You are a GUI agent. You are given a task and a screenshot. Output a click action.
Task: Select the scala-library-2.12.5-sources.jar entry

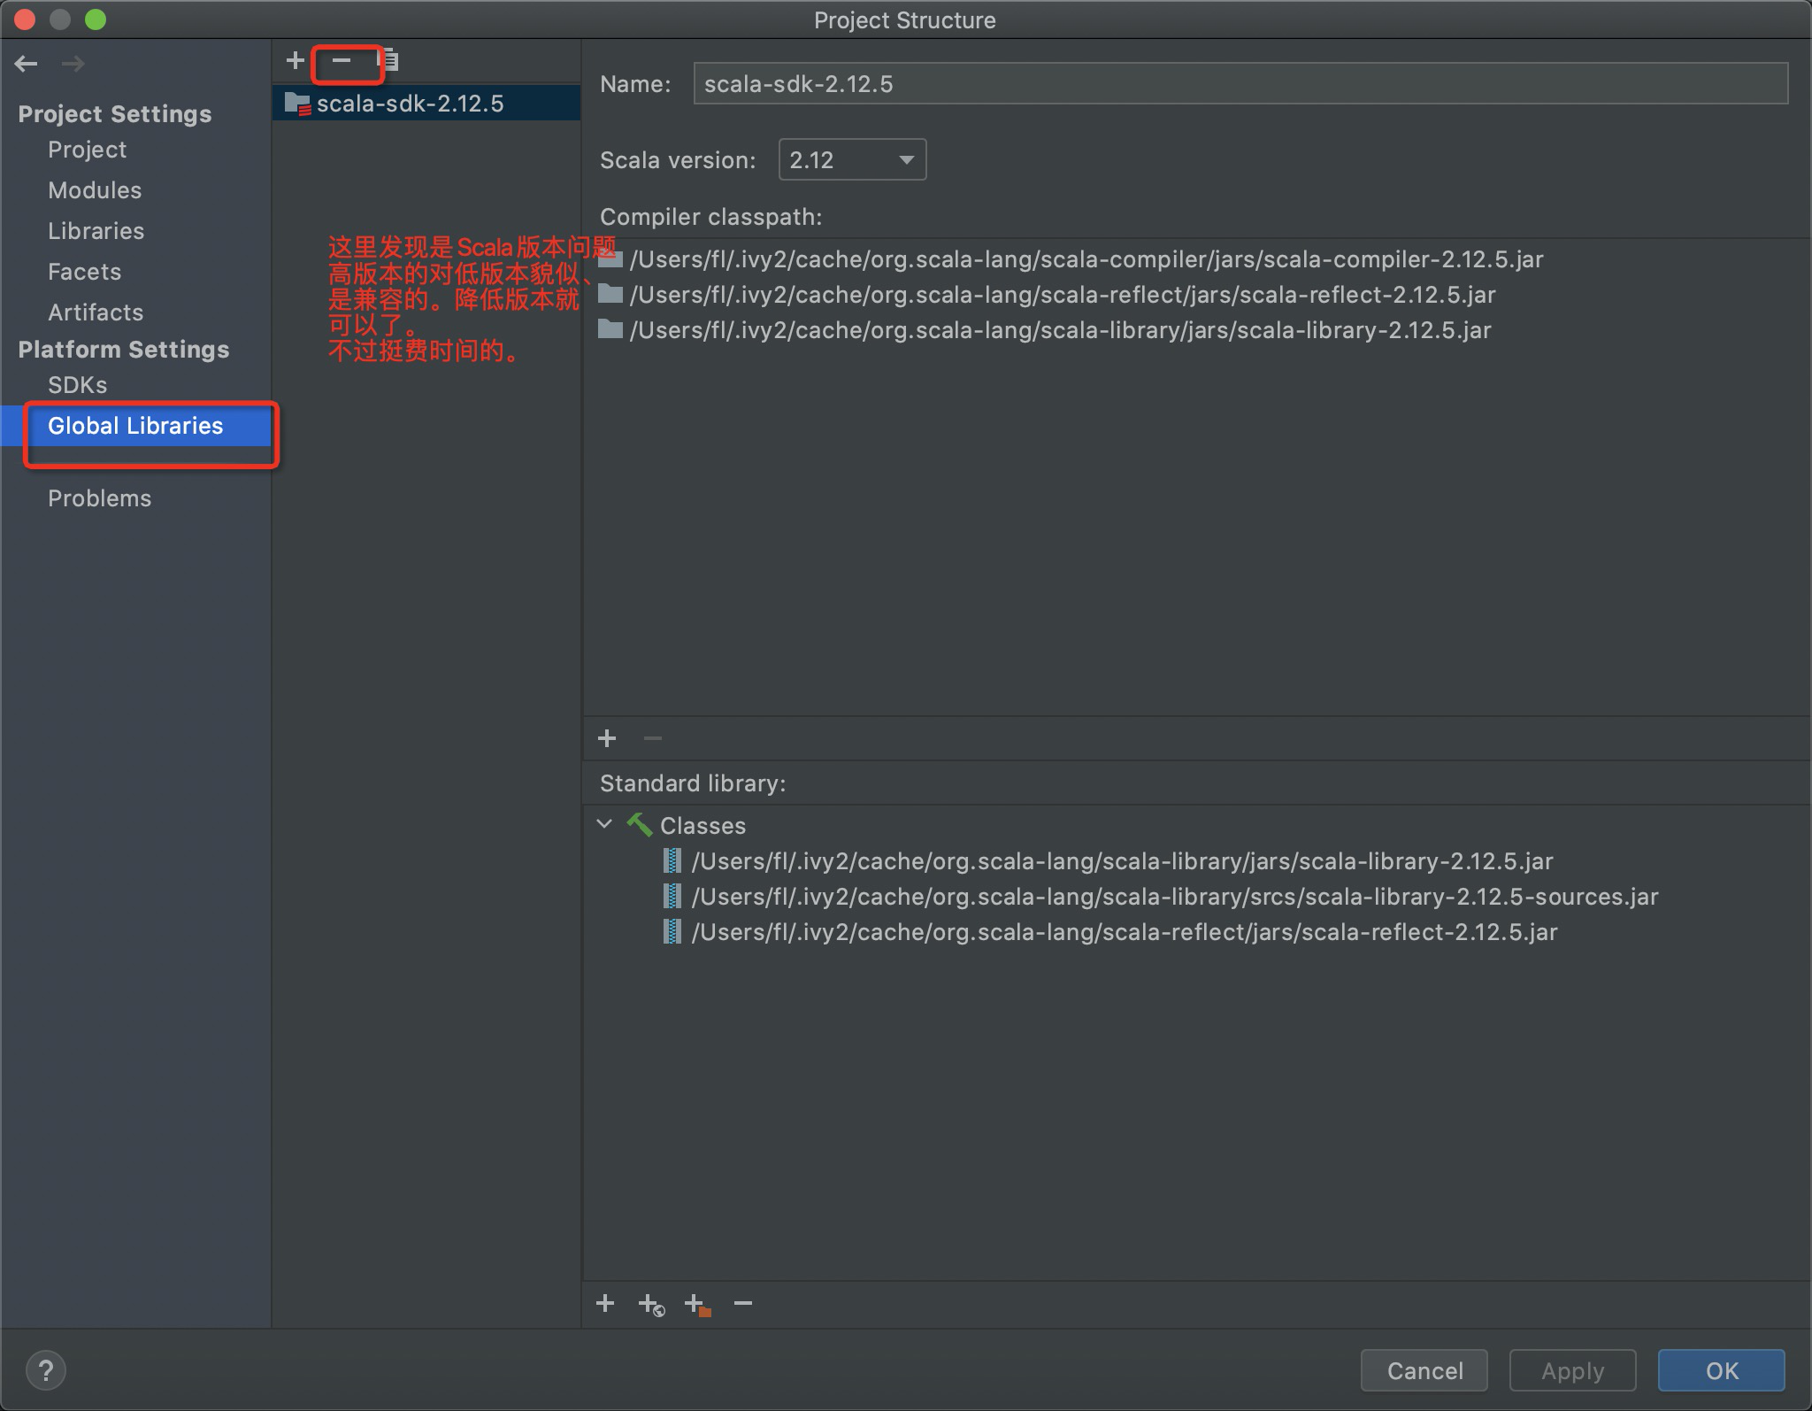click(x=1174, y=897)
